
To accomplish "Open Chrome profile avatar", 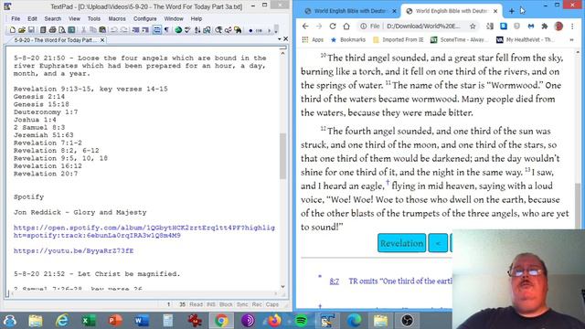I will 558,27.
